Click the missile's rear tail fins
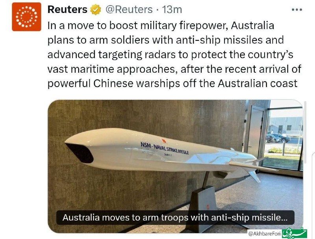Screen dimensions: 315x239 (254, 167)
